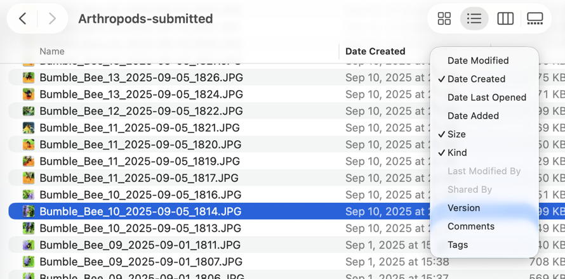The image size is (565, 279).
Task: Click file icon of Bumble_Bee_11_2025-09-05_1817.JPG
Action: (x=29, y=178)
